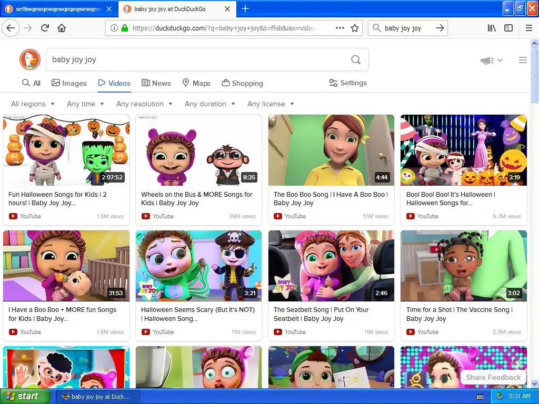This screenshot has height=404, width=539.
Task: Open 'The Boo Boo Song' video title
Action: [331, 198]
